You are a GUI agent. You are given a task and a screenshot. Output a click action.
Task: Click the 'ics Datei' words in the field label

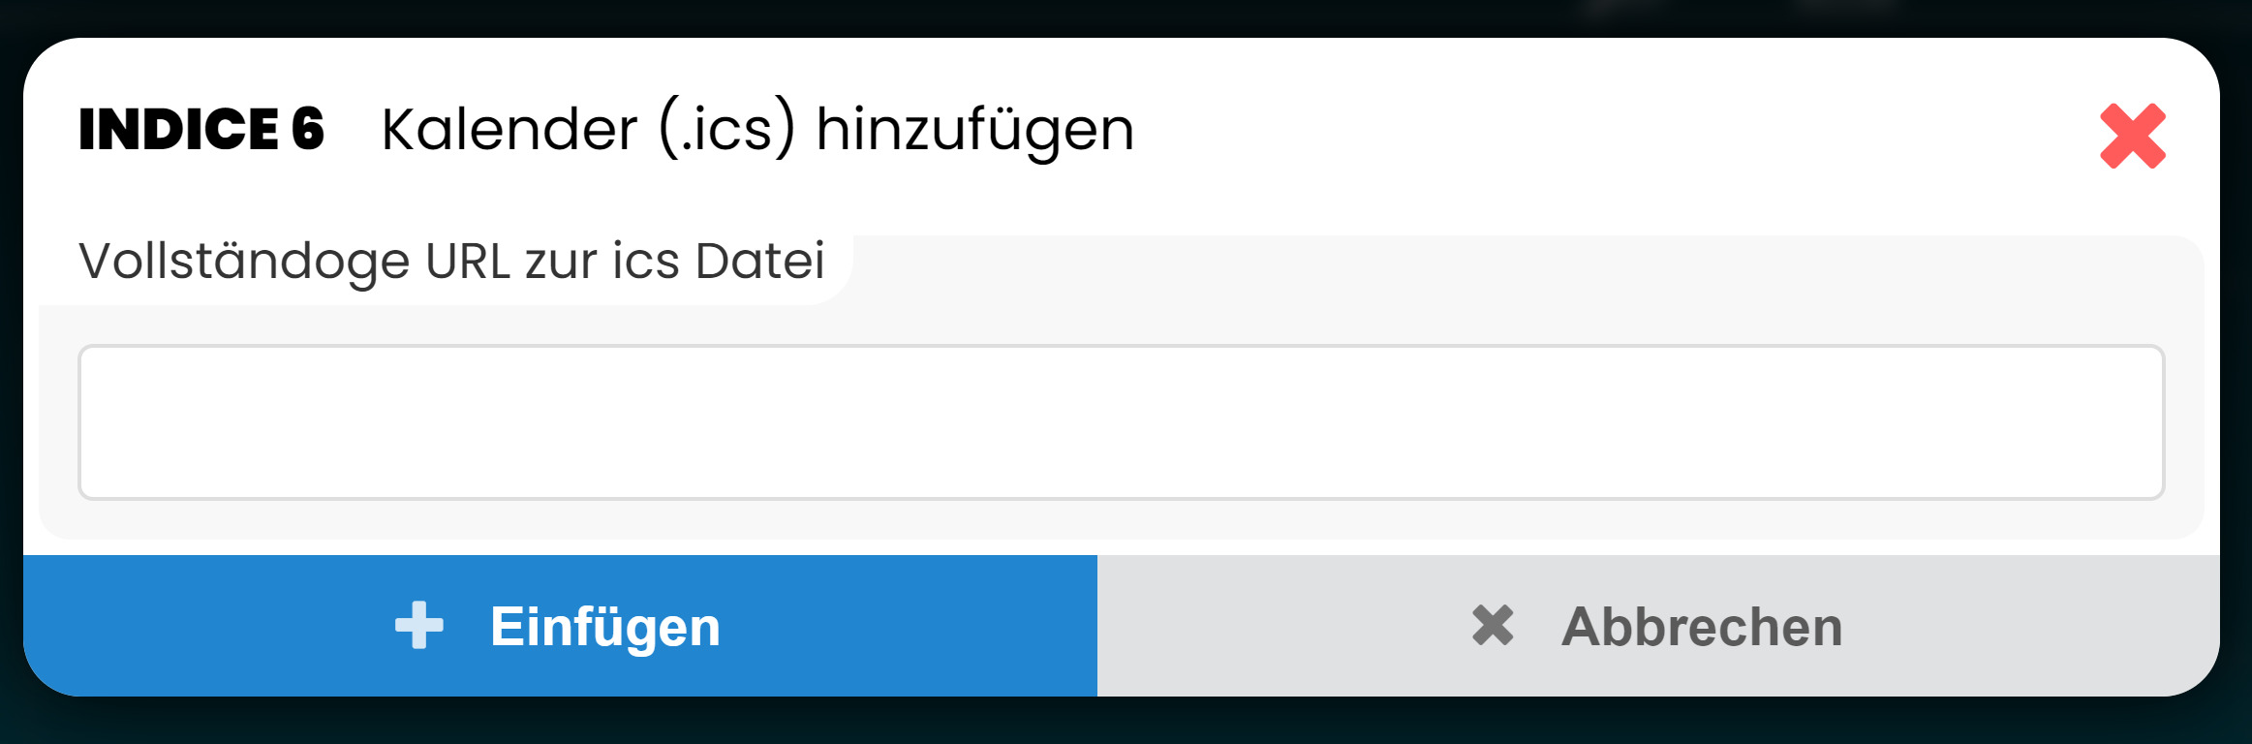pyautogui.click(x=718, y=262)
